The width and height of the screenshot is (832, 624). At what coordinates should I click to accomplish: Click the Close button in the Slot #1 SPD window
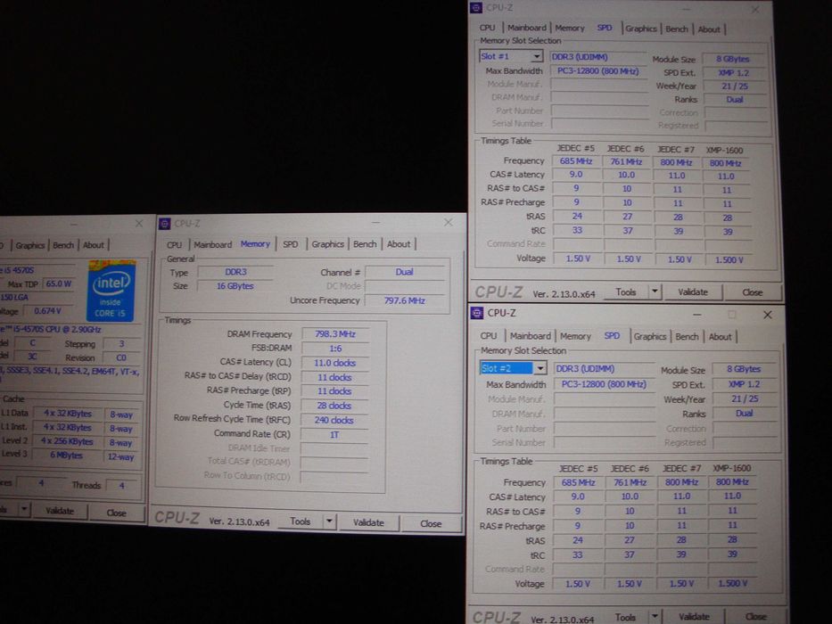[x=753, y=292]
